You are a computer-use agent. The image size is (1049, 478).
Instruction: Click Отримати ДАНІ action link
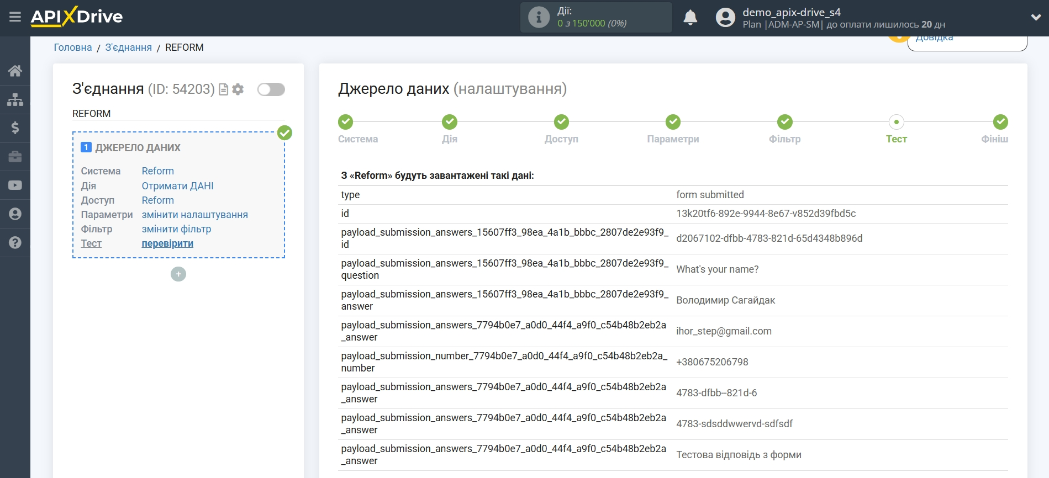tap(178, 186)
